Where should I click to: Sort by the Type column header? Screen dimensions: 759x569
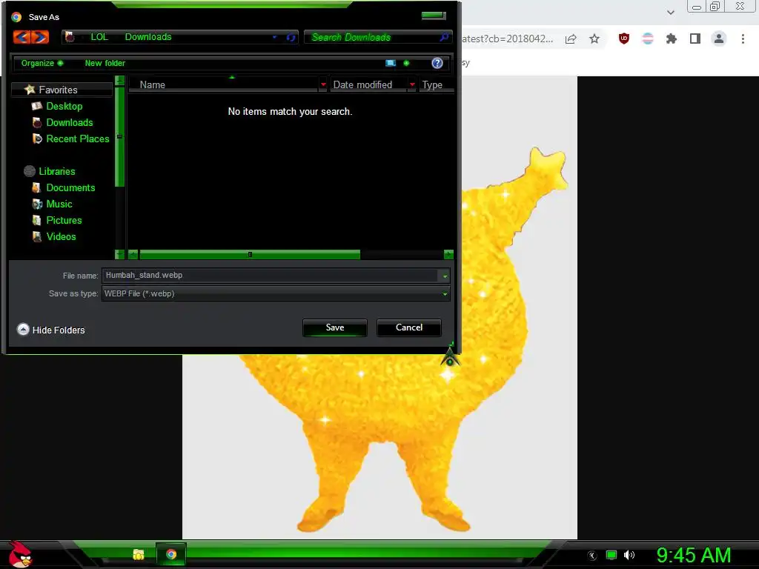(x=436, y=84)
